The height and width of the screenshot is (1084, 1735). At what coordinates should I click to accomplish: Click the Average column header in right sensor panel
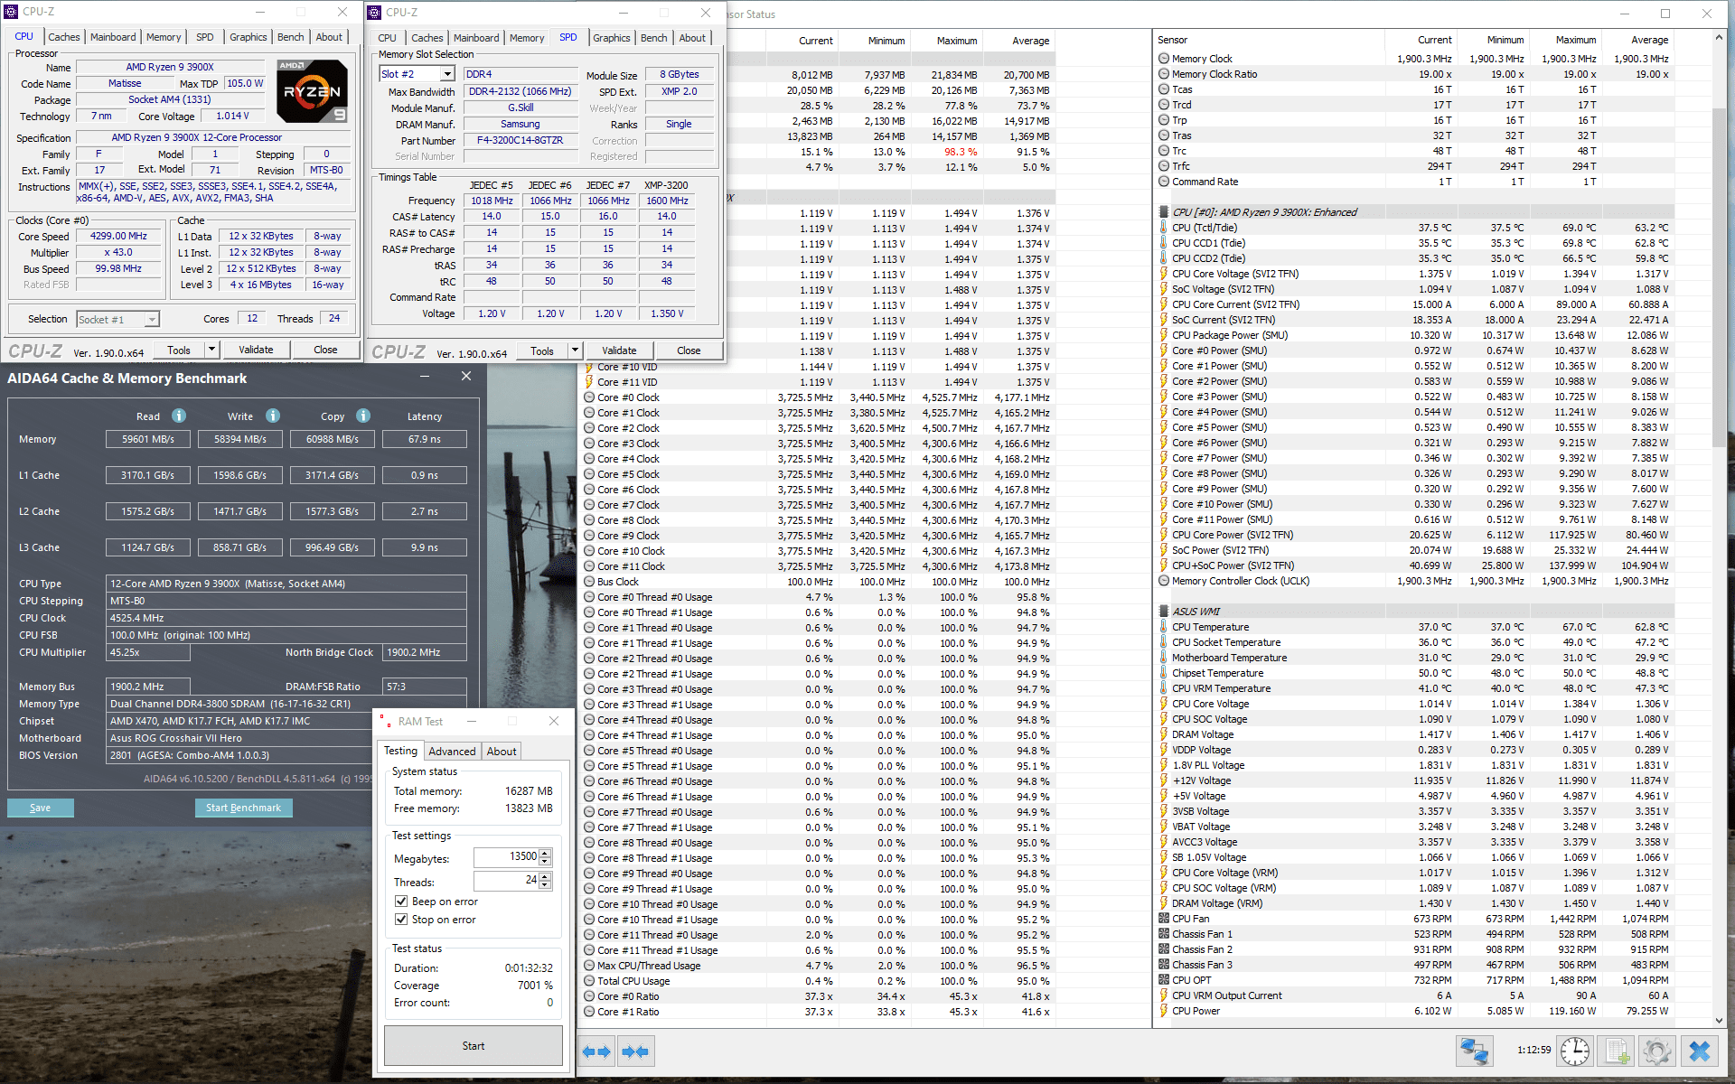(1649, 40)
